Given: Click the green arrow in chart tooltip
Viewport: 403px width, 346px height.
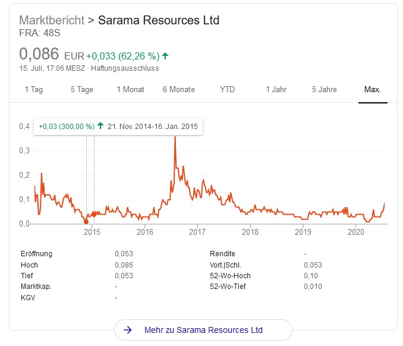Looking at the screenshot, I should tap(100, 126).
